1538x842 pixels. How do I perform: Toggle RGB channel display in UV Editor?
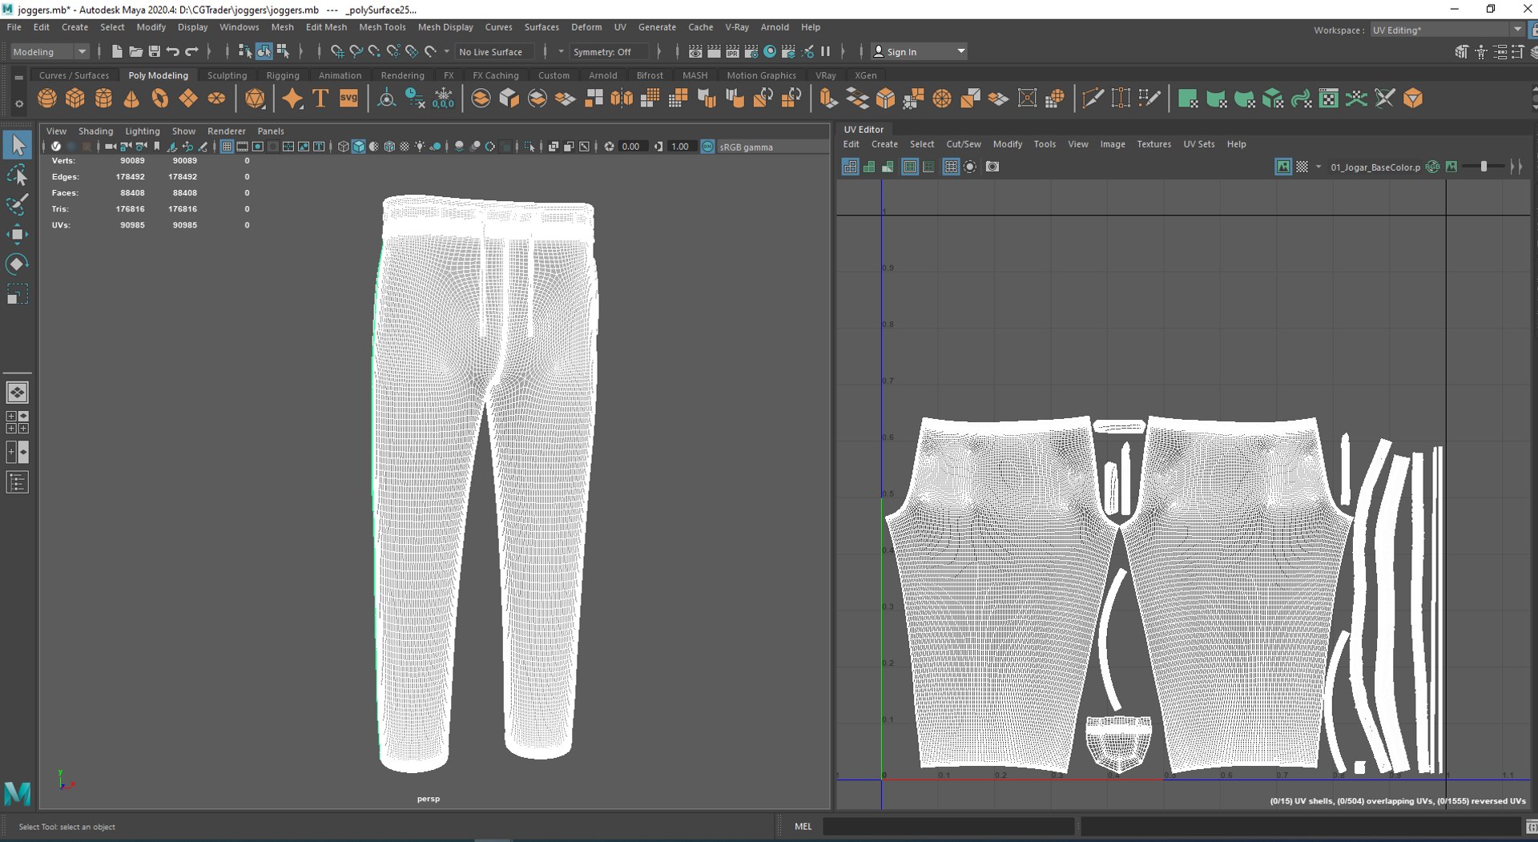(x=1433, y=167)
